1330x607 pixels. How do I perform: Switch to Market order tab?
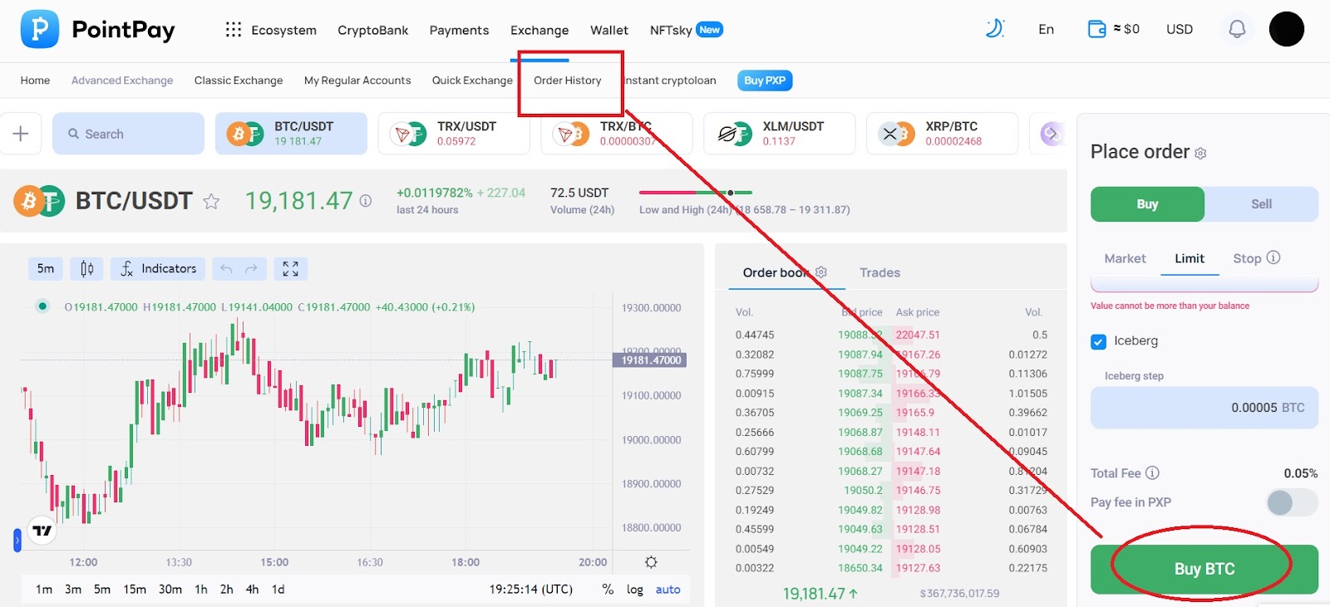pyautogui.click(x=1125, y=258)
